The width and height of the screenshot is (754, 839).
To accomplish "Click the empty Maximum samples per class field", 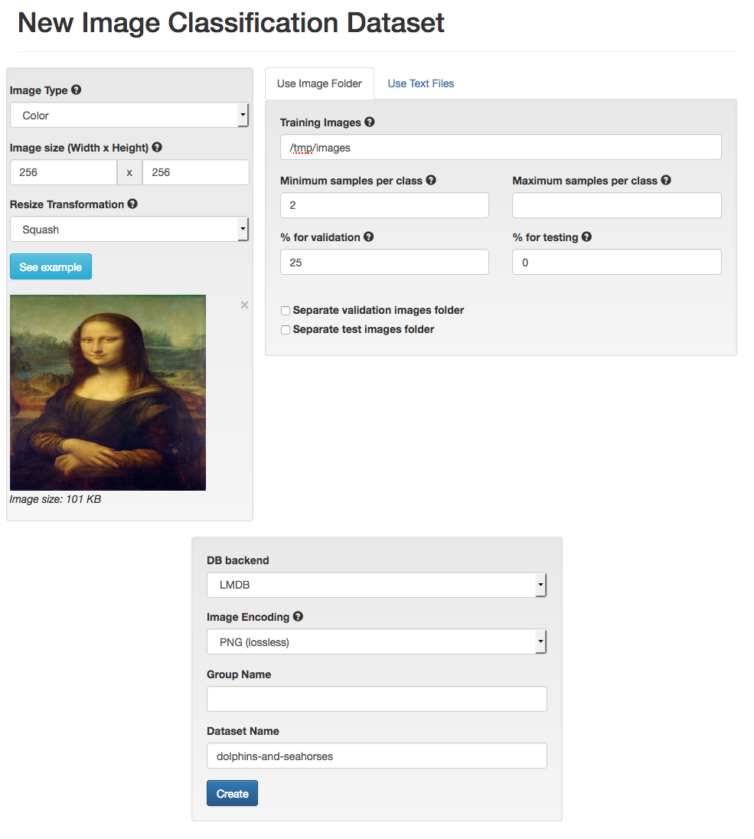I will pyautogui.click(x=617, y=205).
